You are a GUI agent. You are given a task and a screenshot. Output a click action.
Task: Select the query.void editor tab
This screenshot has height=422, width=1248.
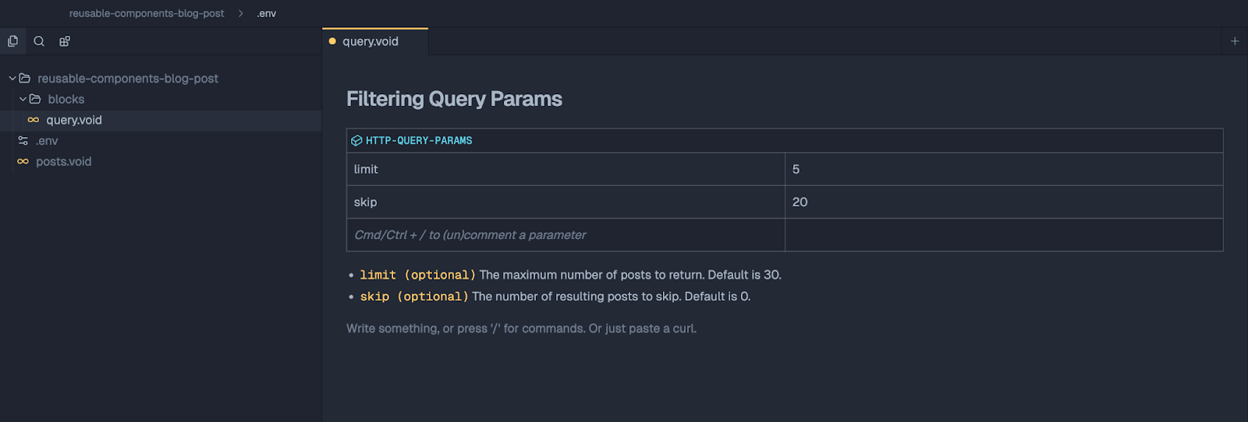click(x=370, y=41)
